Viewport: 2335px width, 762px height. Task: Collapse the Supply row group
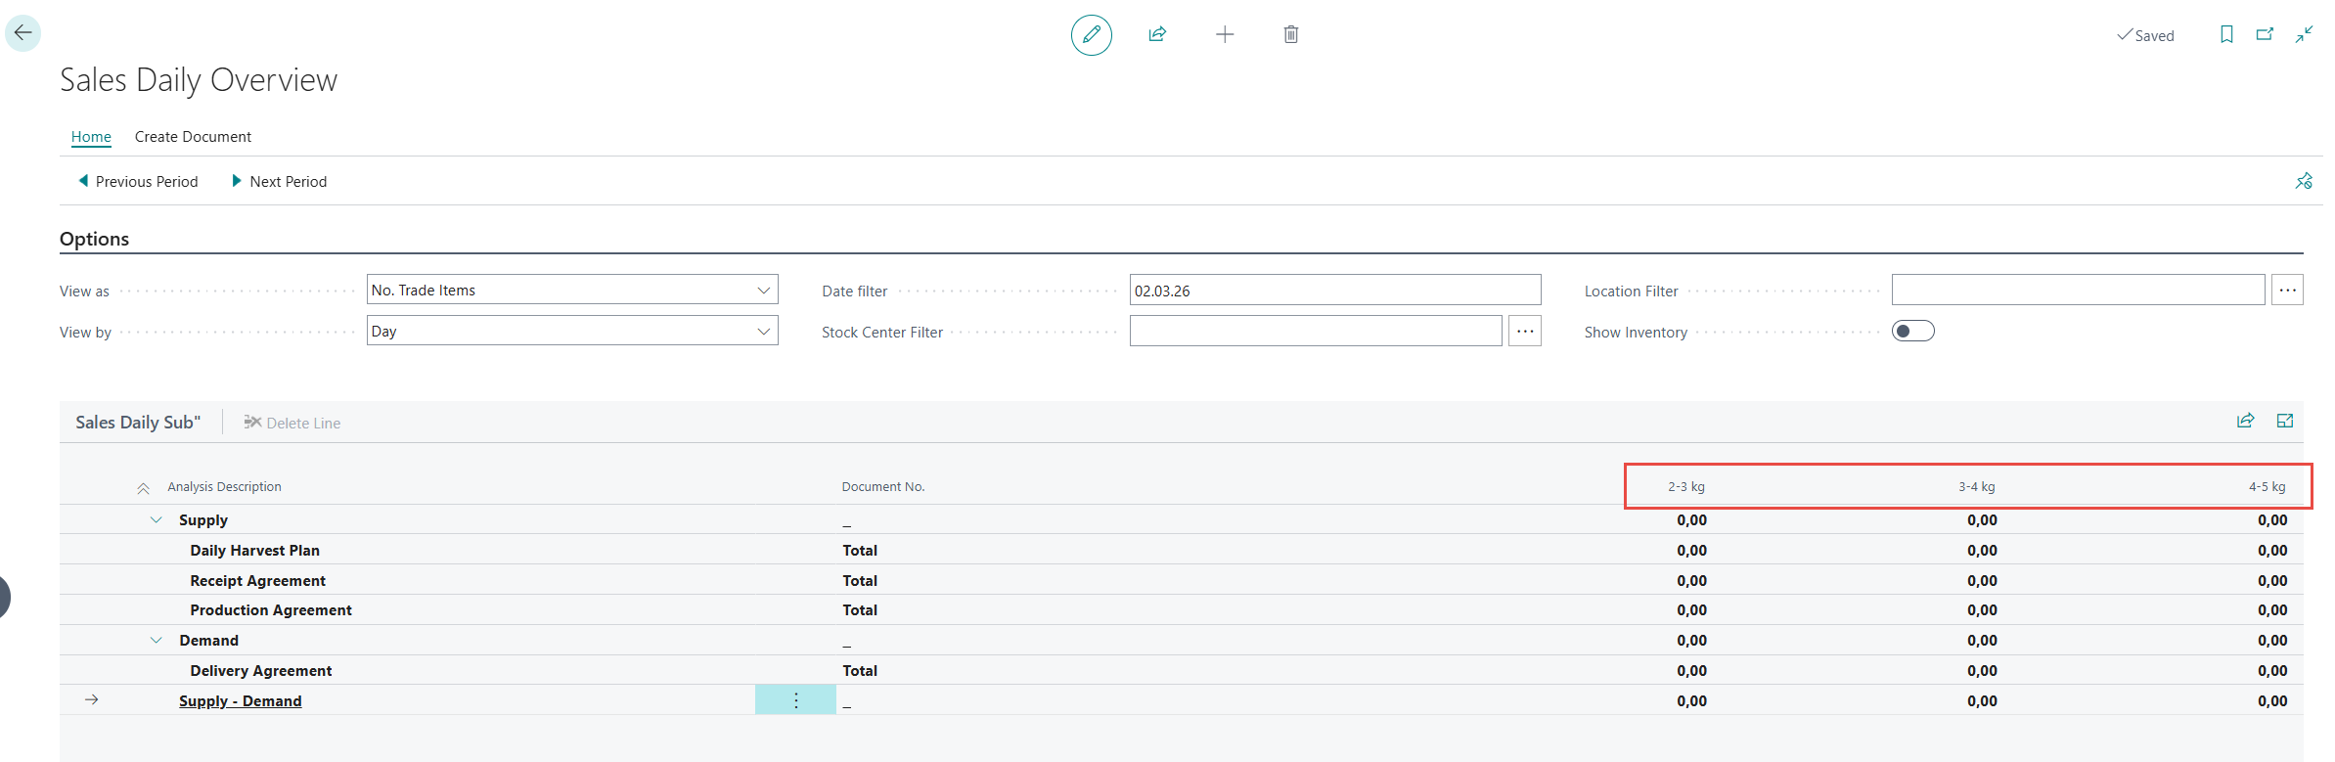pos(156,520)
